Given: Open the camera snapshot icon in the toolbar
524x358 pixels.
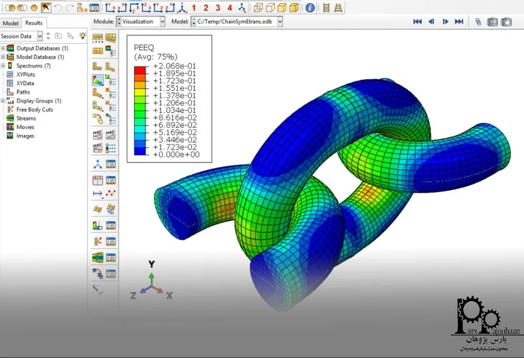Looking at the screenshot, I should point(492,22).
